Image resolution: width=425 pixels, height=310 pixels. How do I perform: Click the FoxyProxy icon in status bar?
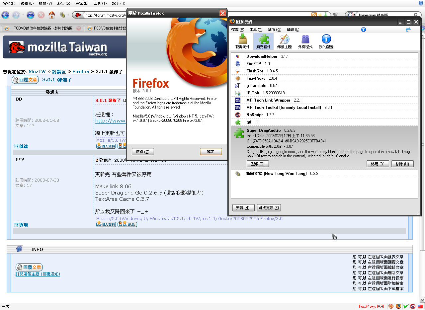(391, 306)
